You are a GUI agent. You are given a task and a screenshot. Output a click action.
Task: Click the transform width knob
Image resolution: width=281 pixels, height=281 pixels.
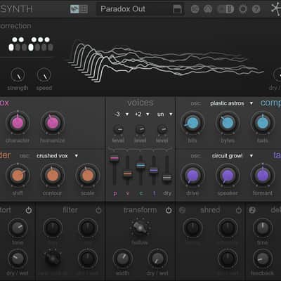click(x=123, y=259)
